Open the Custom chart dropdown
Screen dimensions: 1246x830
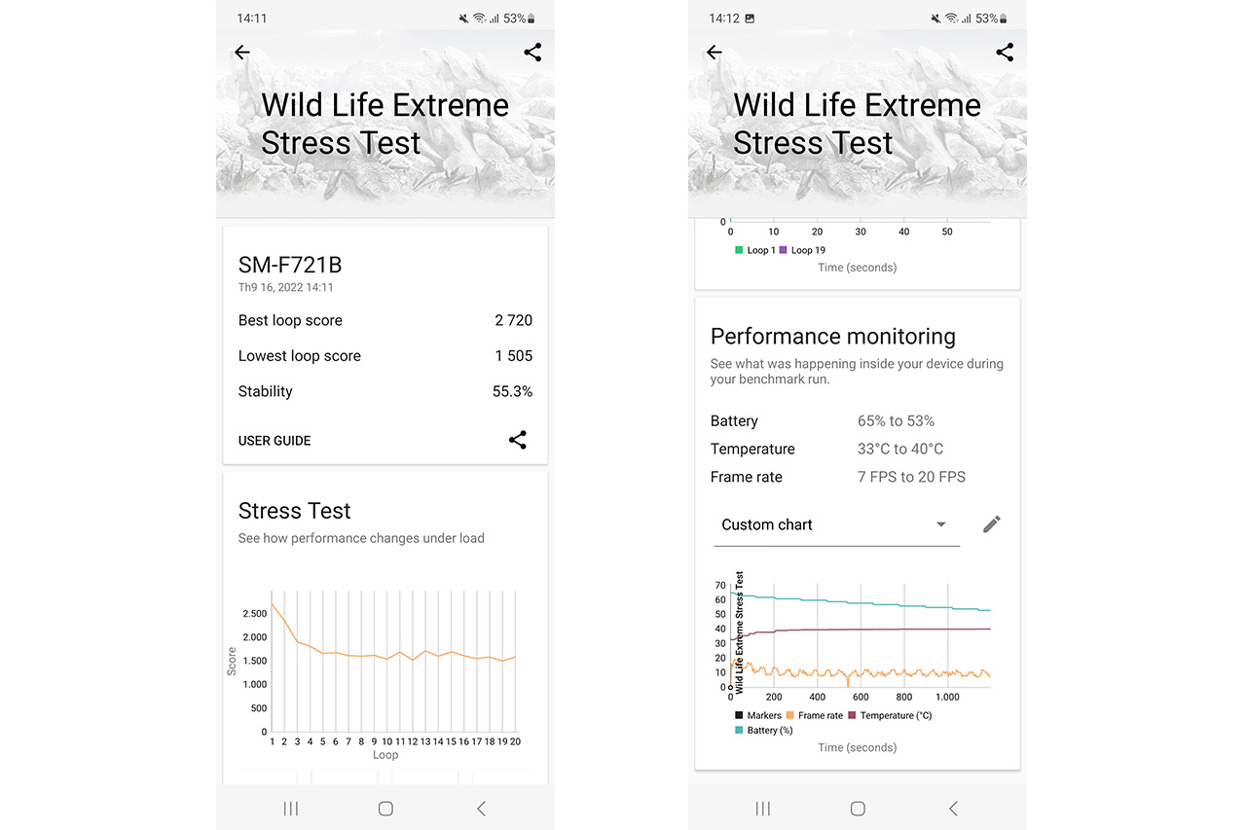(837, 525)
